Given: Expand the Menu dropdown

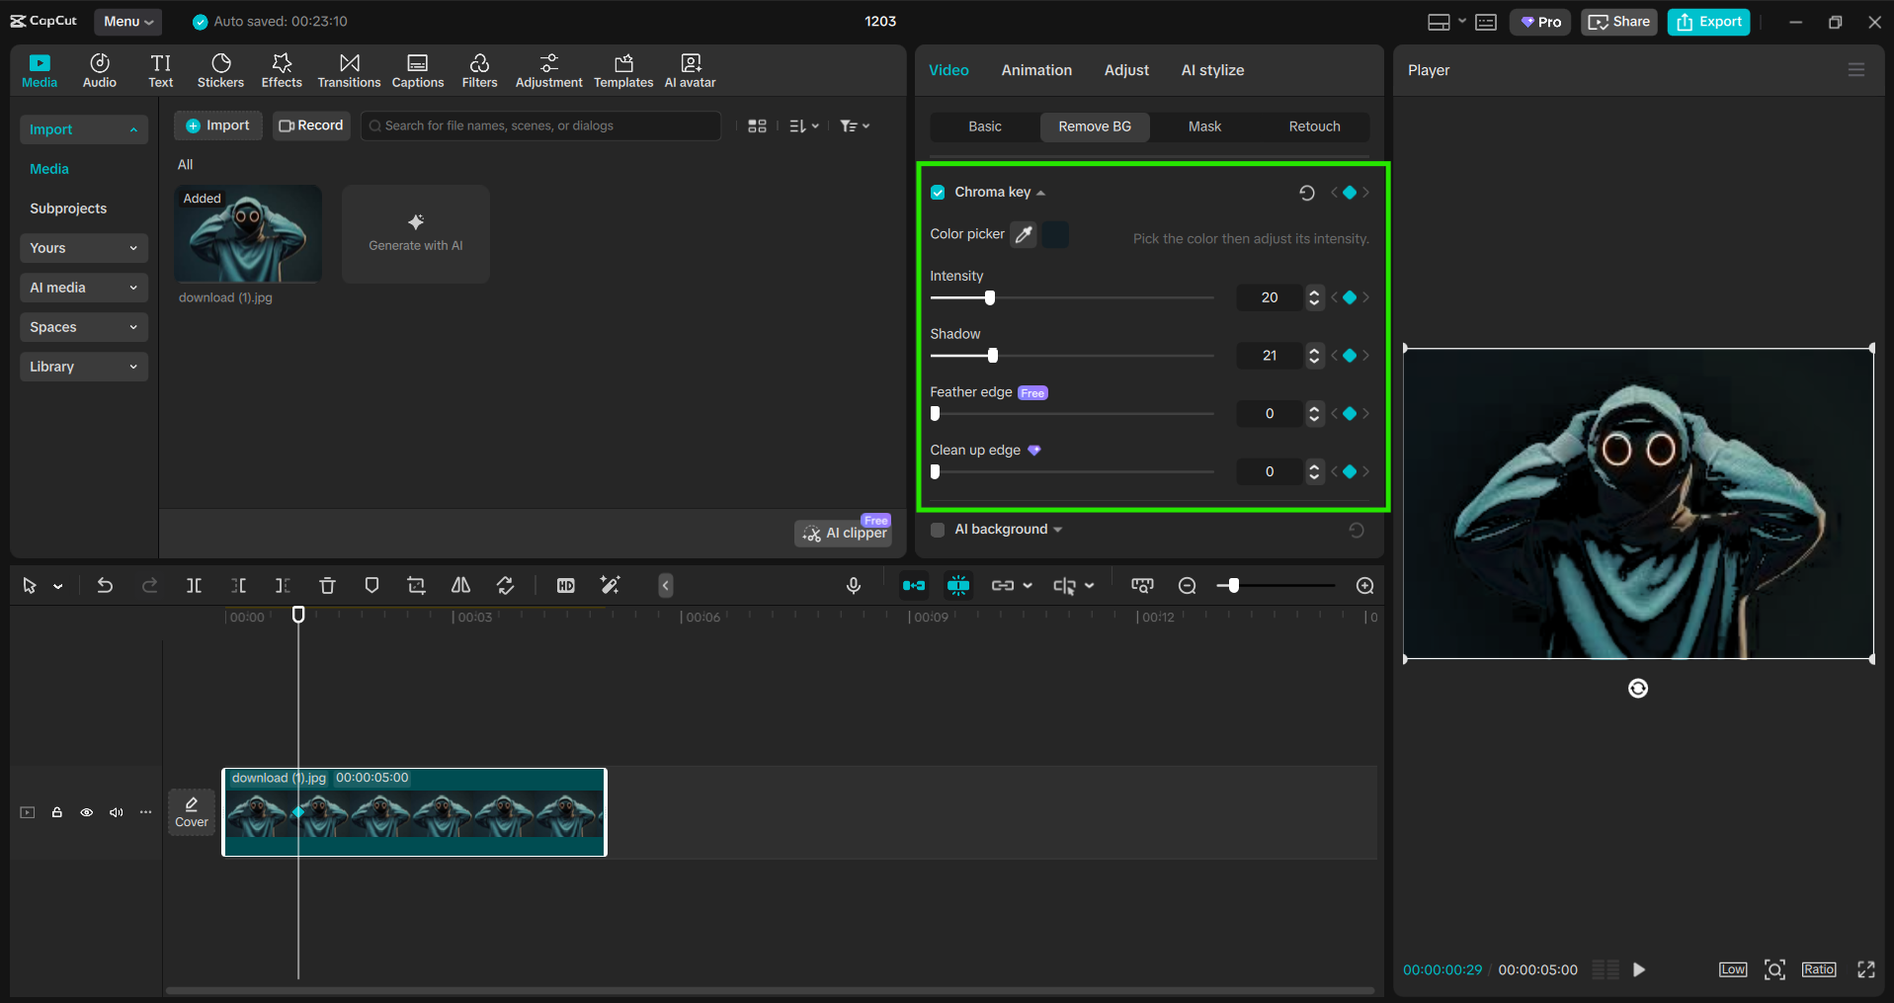Looking at the screenshot, I should 128,22.
